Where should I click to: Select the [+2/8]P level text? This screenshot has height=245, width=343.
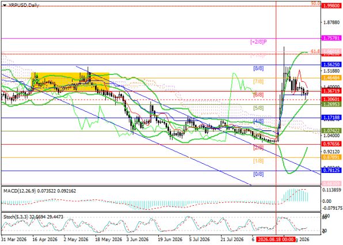pyautogui.click(x=258, y=42)
